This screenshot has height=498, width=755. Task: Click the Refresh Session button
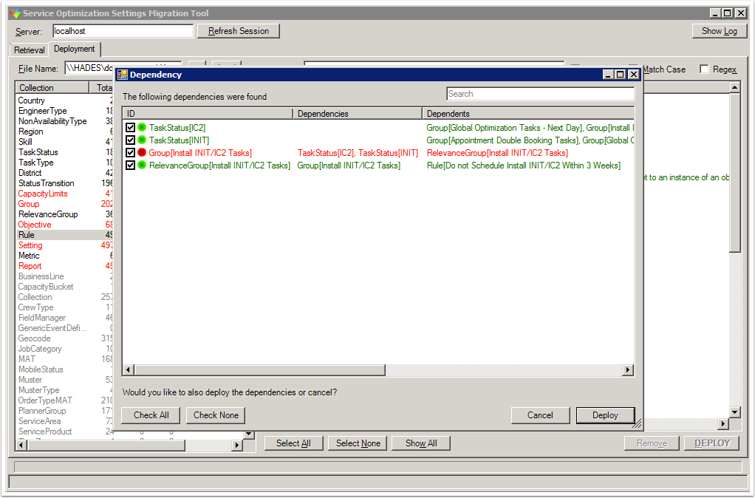(x=239, y=31)
